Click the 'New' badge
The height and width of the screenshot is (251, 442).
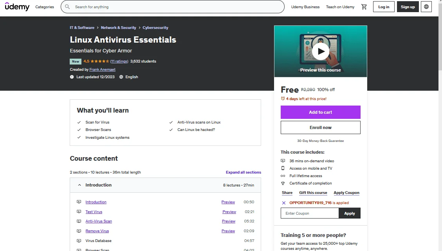click(x=76, y=61)
